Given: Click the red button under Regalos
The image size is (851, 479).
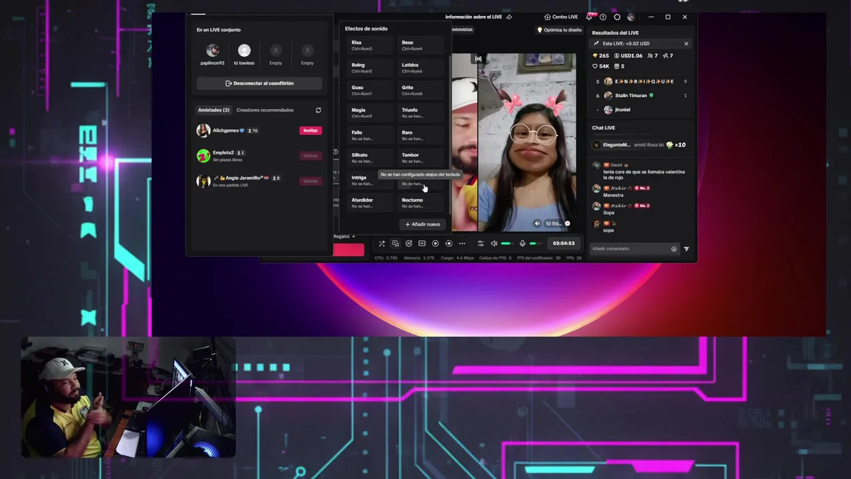Looking at the screenshot, I should pos(348,250).
